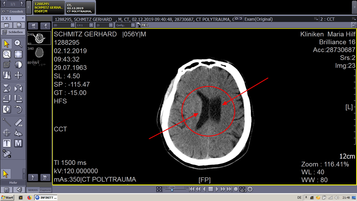This screenshot has width=357, height=201.
Task: Toggle the Crosslink option
Action: pyautogui.click(x=13, y=11)
